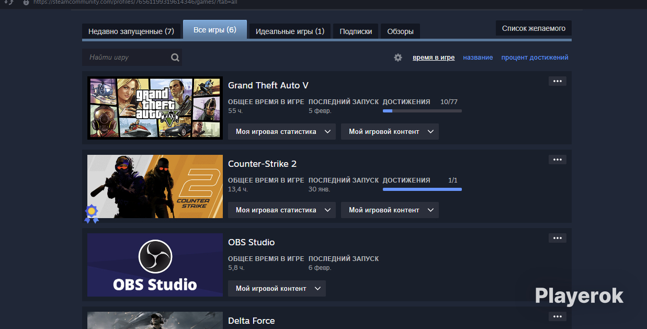This screenshot has height=329, width=647.
Task: Open the three-dots menu for Delta Force
Action: 558,316
